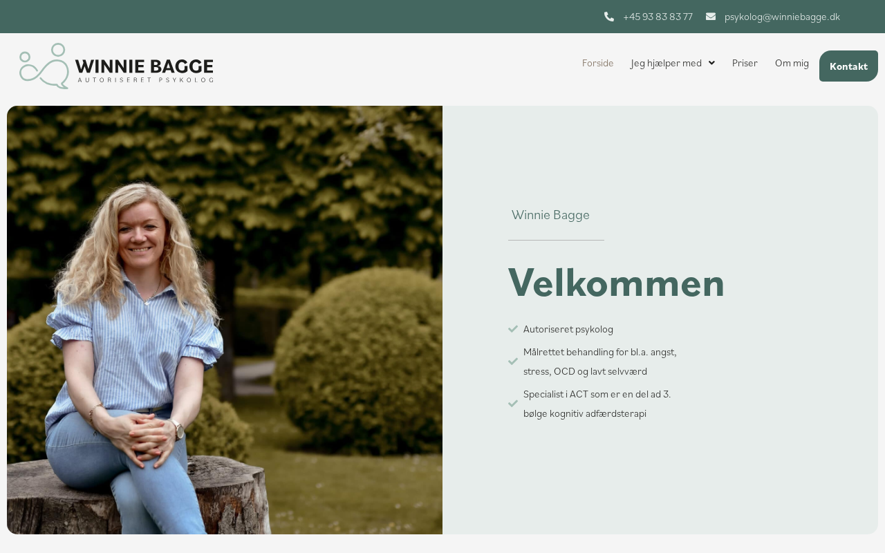Screen dimensions: 885x553
Task: Call phone number +45 93 83 83 77
Action: (658, 17)
